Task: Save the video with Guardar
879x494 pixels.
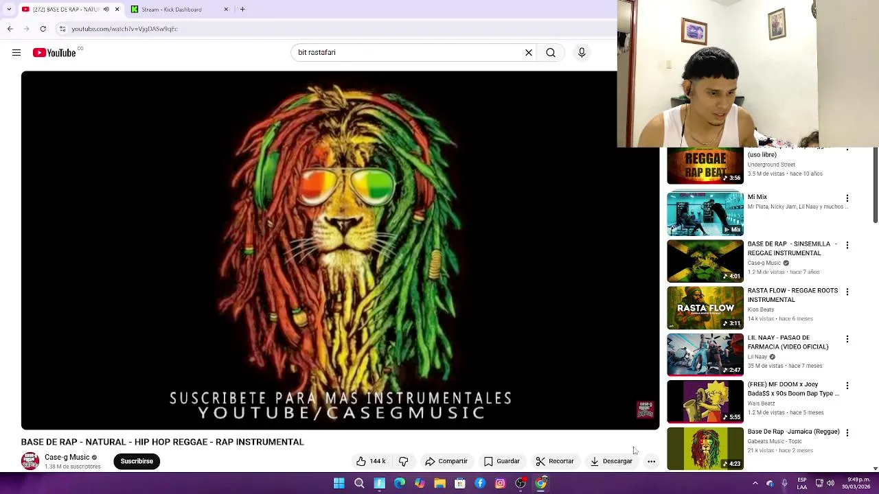Action: [502, 461]
